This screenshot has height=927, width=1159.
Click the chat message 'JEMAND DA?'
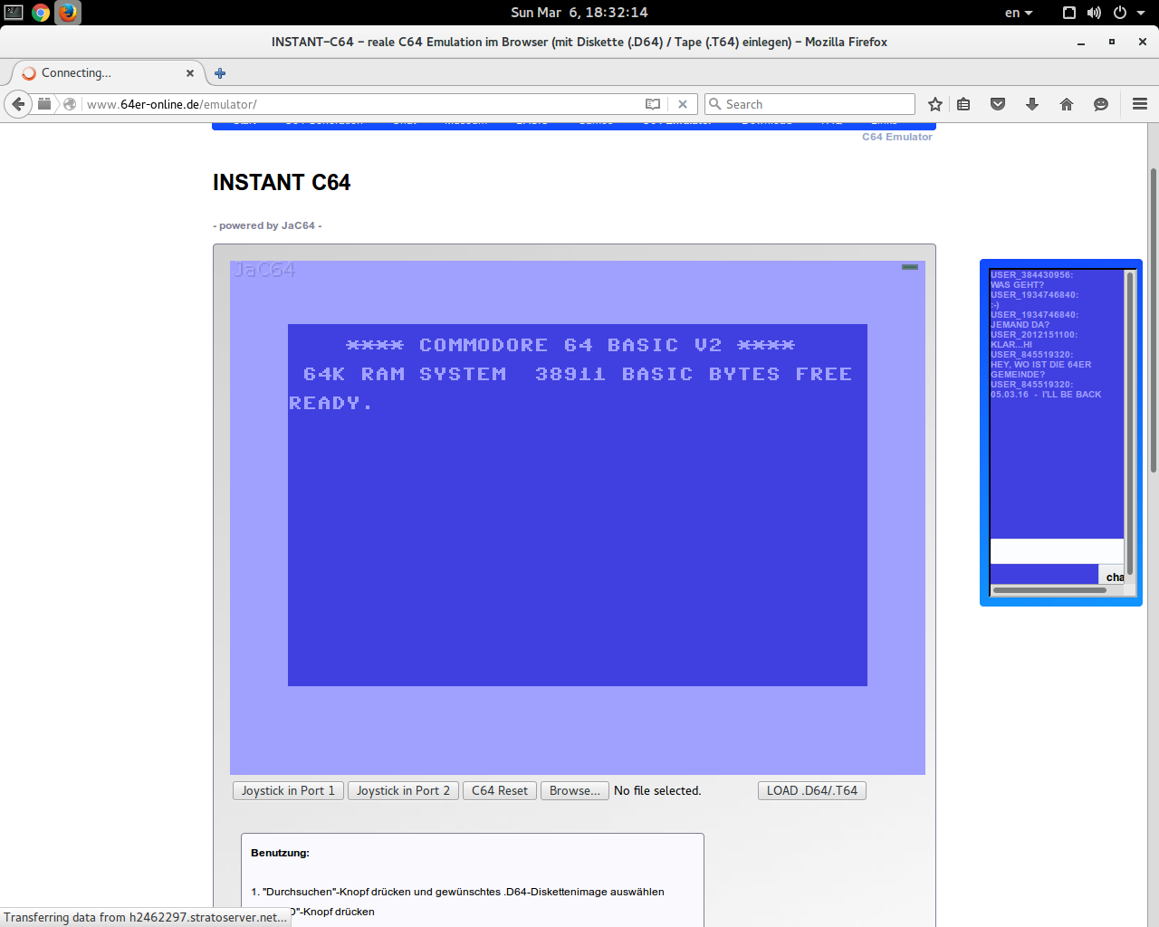[1020, 325]
